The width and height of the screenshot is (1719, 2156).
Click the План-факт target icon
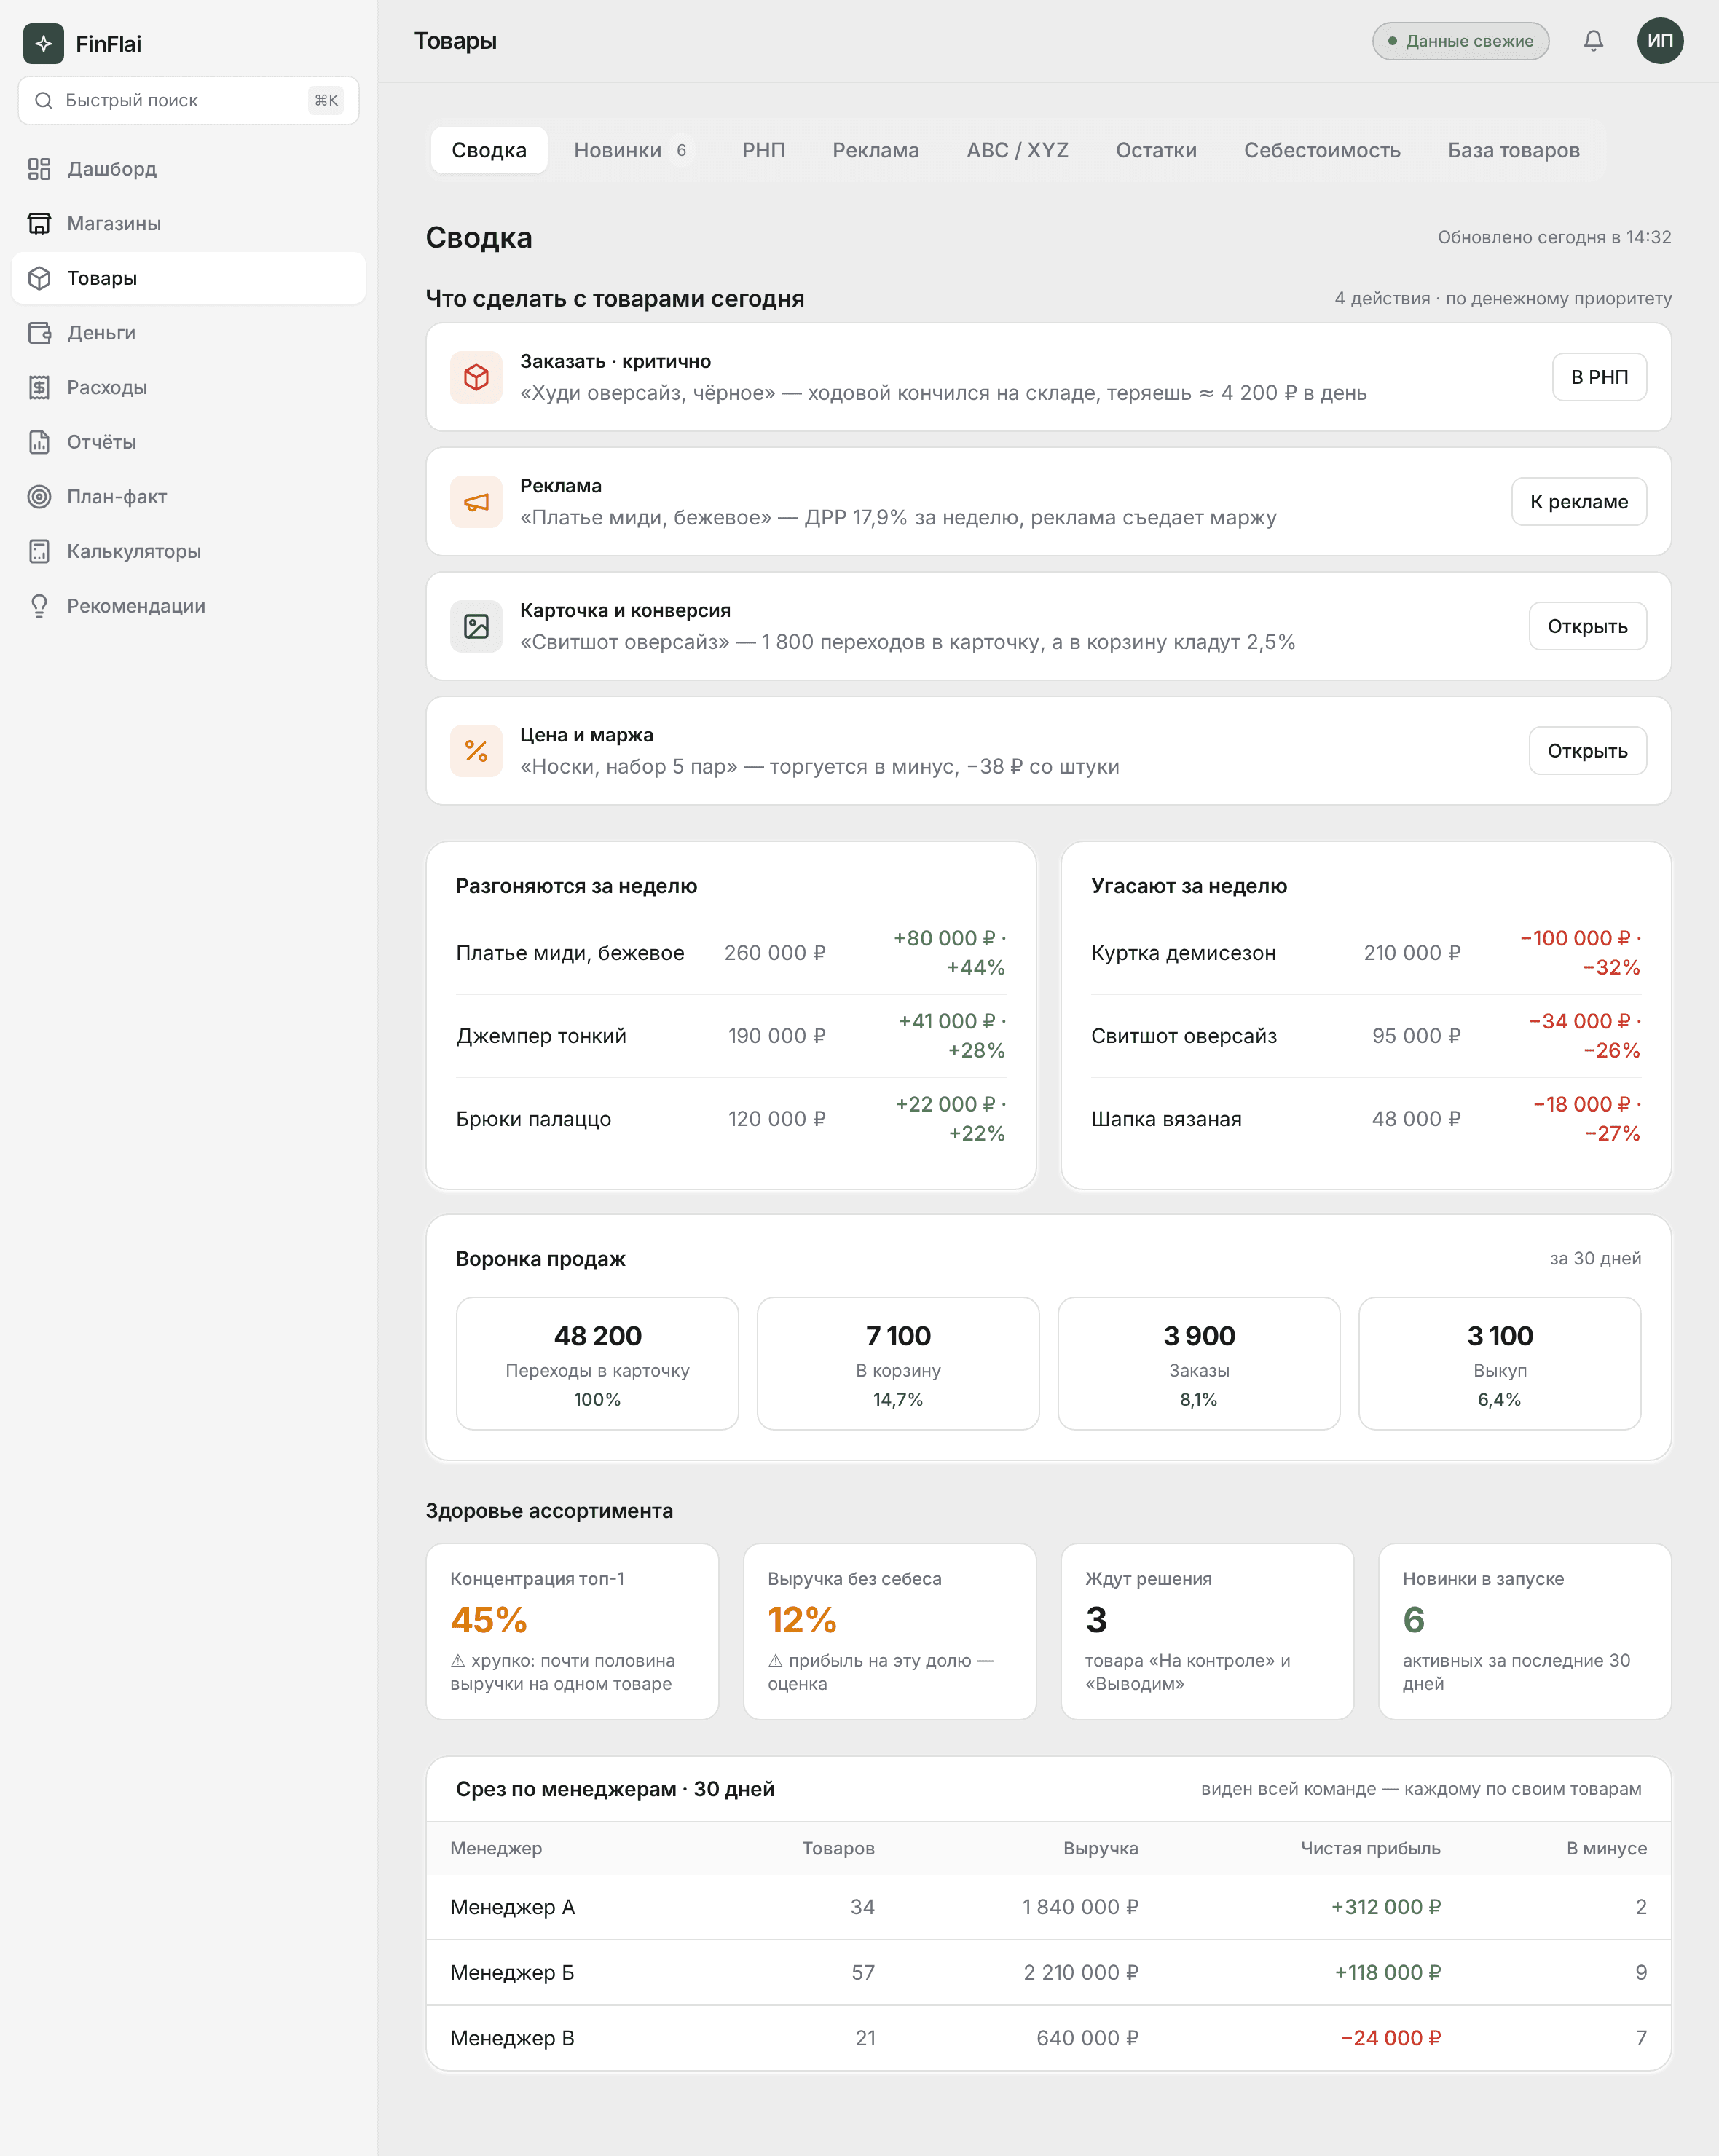click(x=39, y=497)
